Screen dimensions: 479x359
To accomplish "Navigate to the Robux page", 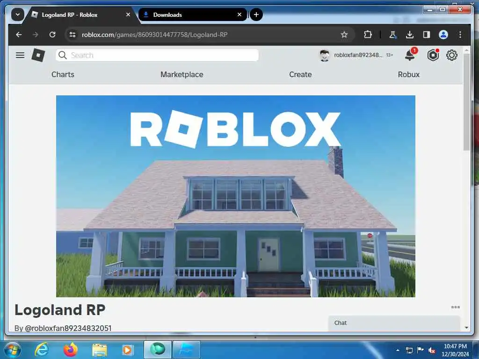I will (409, 74).
